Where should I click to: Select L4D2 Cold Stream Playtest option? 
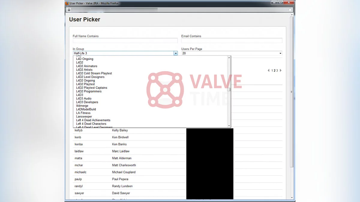(x=94, y=73)
